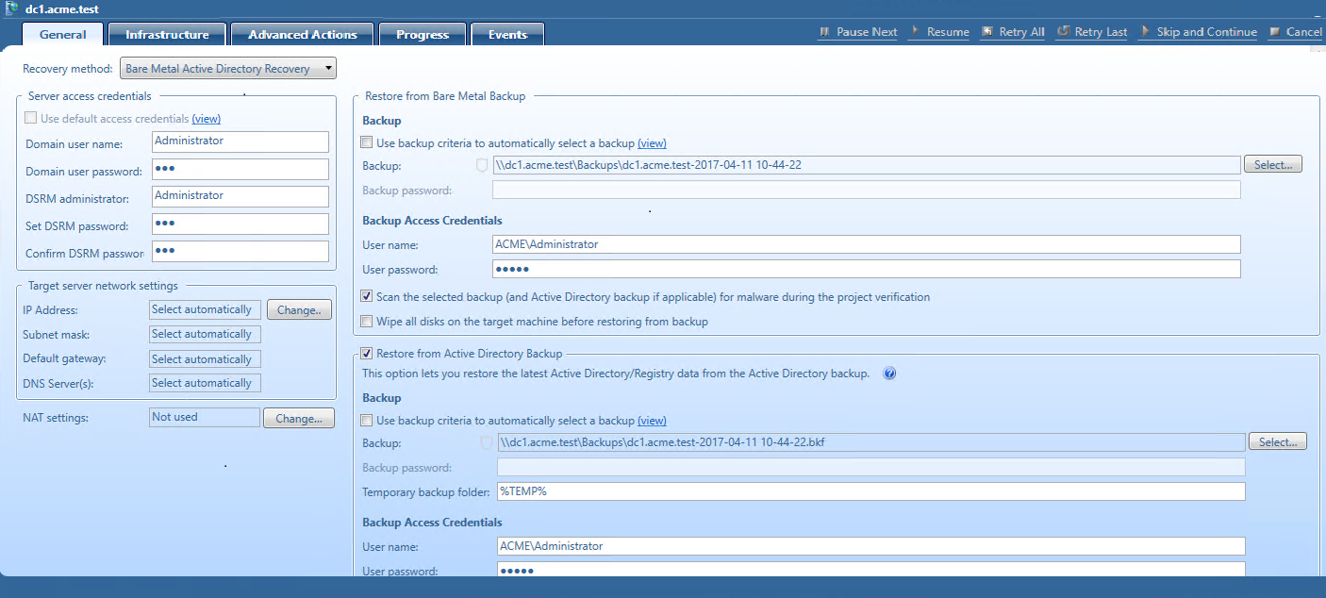
Task: Uncheck scan selected backup for malware
Action: pos(367,297)
